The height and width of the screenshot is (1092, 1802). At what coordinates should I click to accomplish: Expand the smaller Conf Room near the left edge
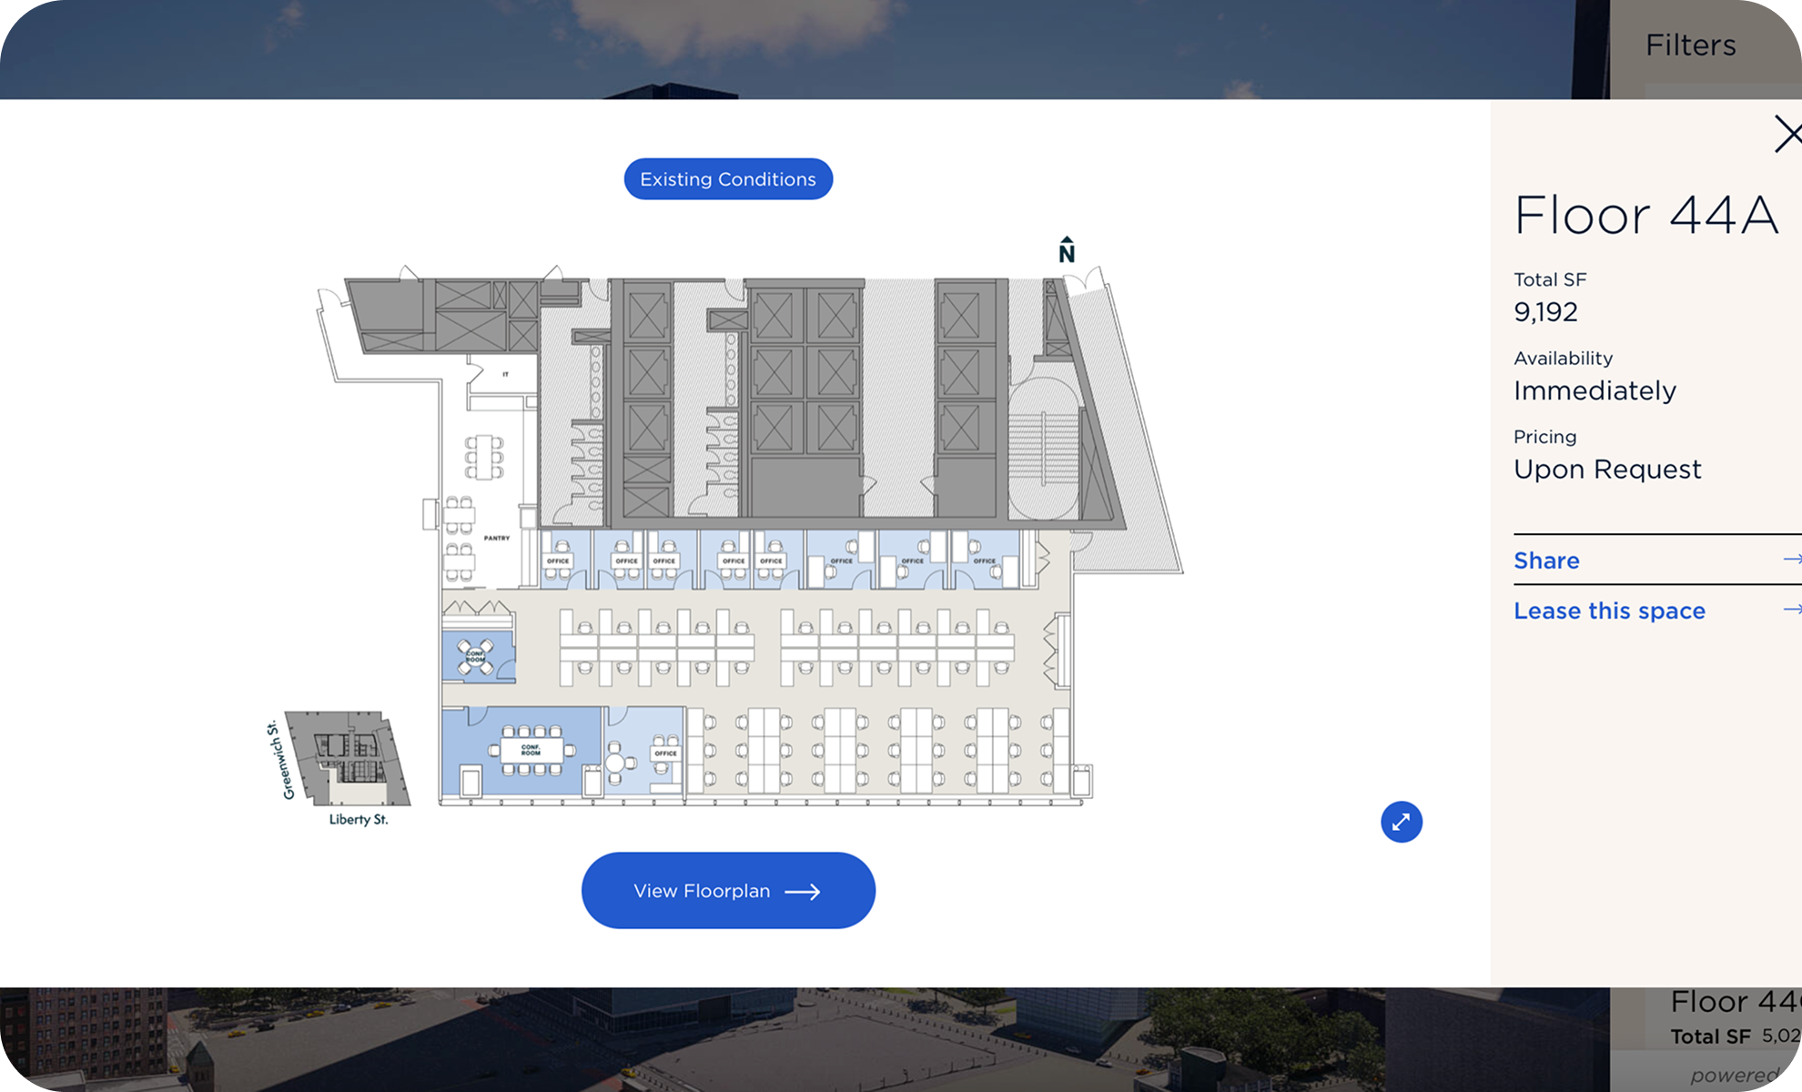coord(476,657)
